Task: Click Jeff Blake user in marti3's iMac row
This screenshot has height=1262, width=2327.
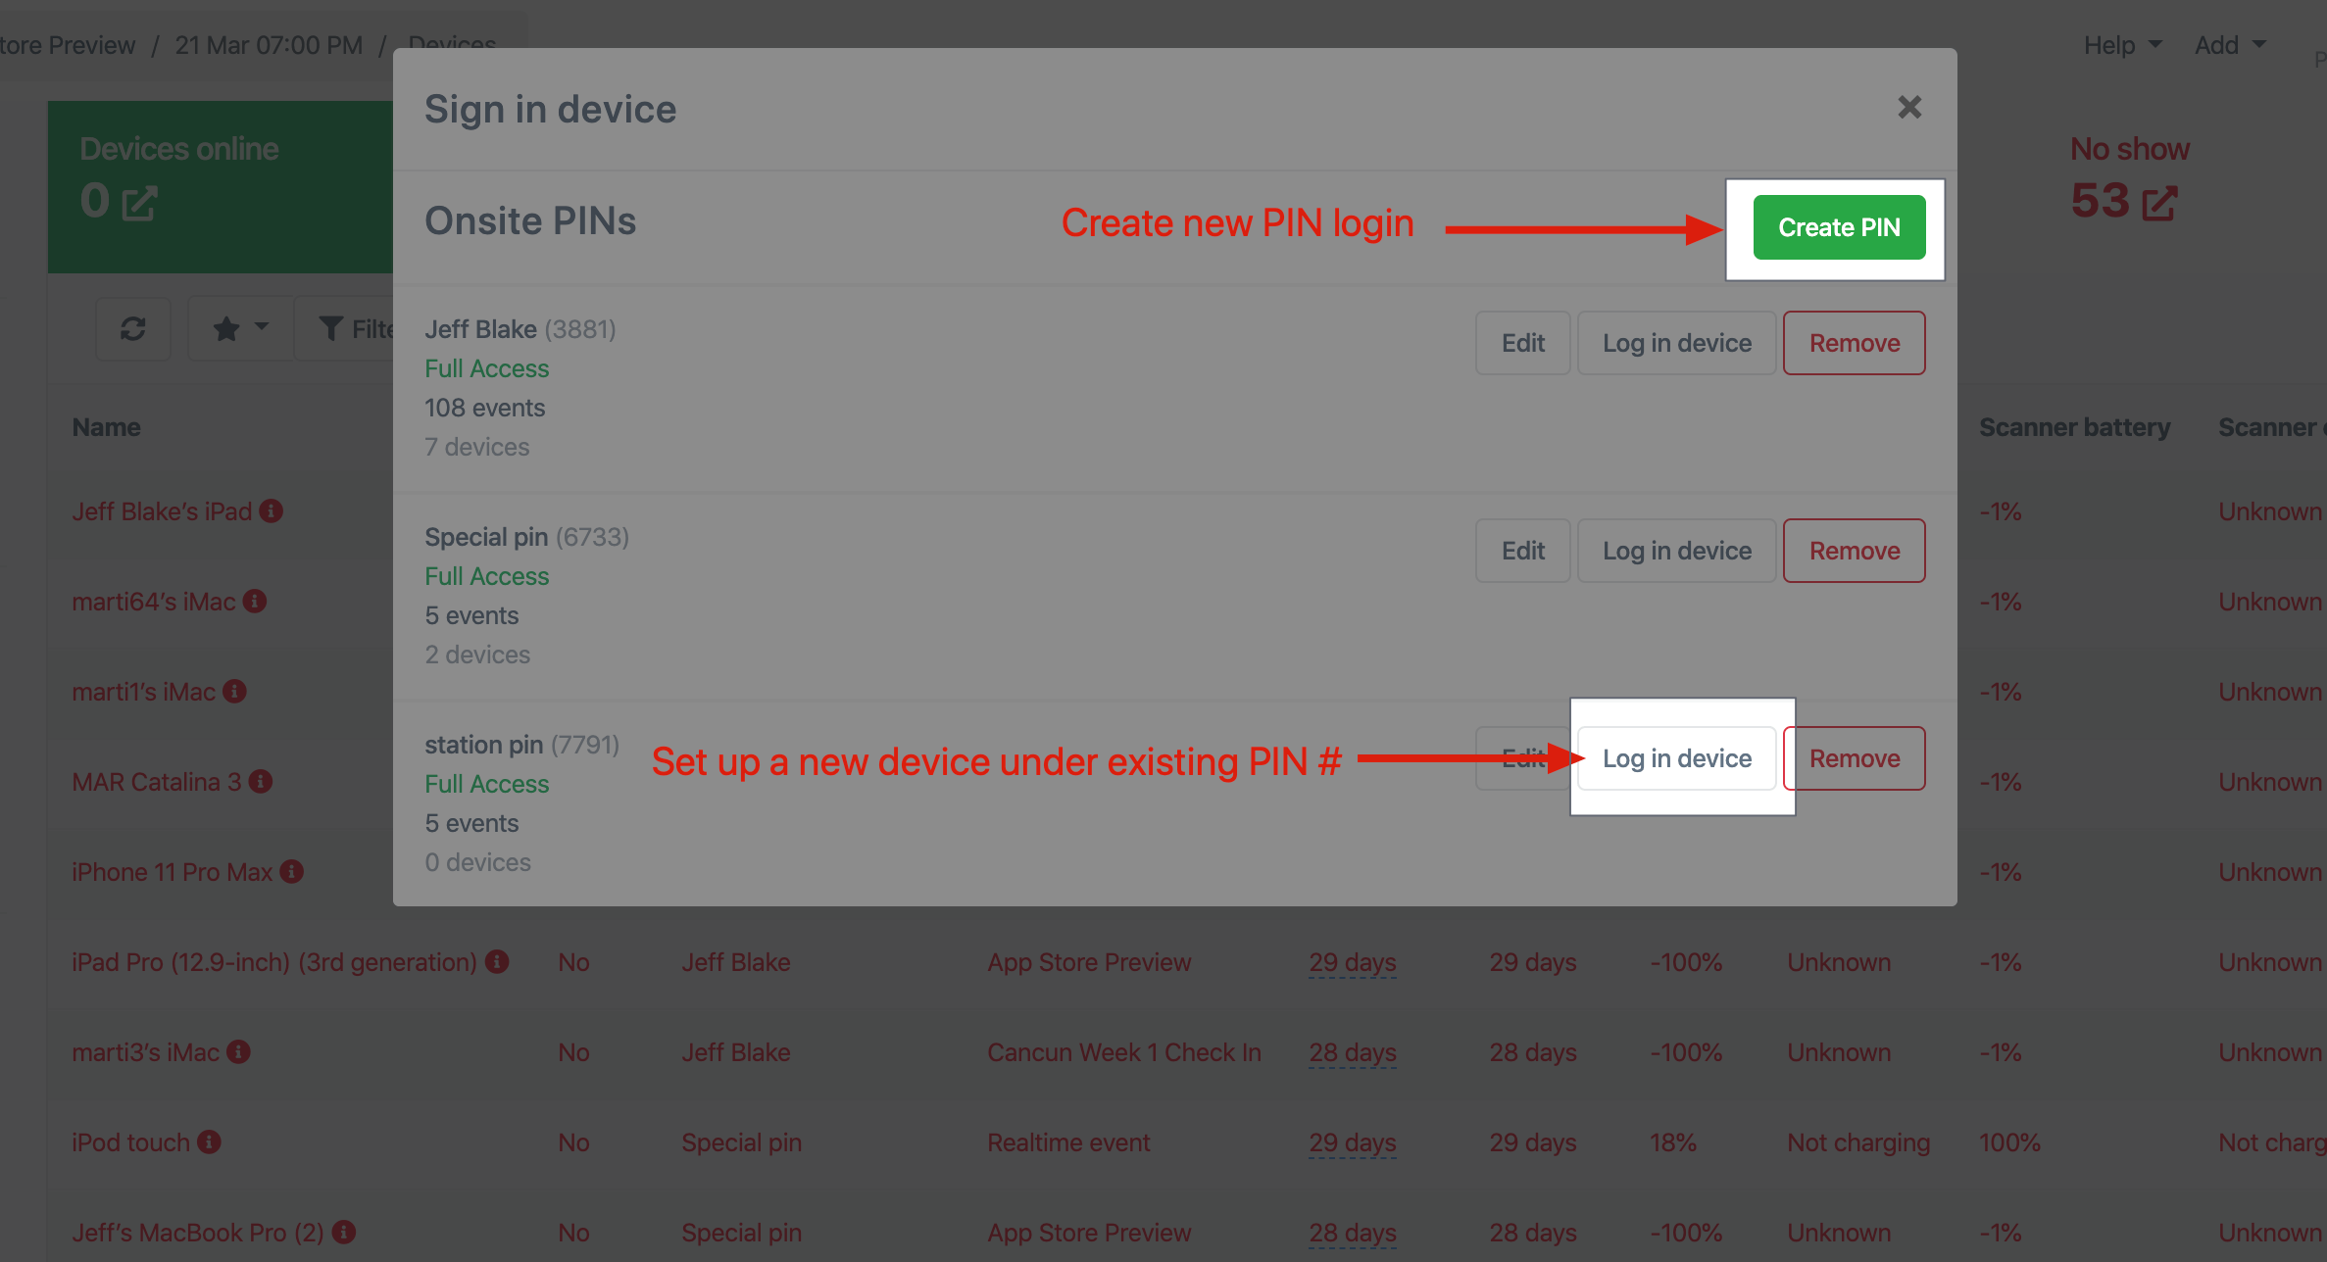Action: (736, 1052)
